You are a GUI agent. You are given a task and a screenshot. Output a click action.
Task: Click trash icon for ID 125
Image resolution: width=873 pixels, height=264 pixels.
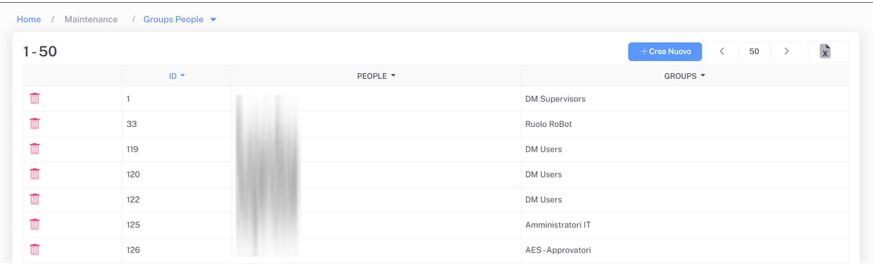(35, 224)
